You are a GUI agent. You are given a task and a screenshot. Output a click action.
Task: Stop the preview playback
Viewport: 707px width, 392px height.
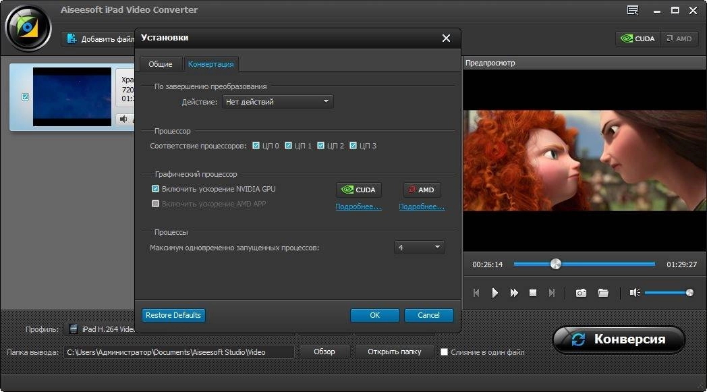(533, 293)
